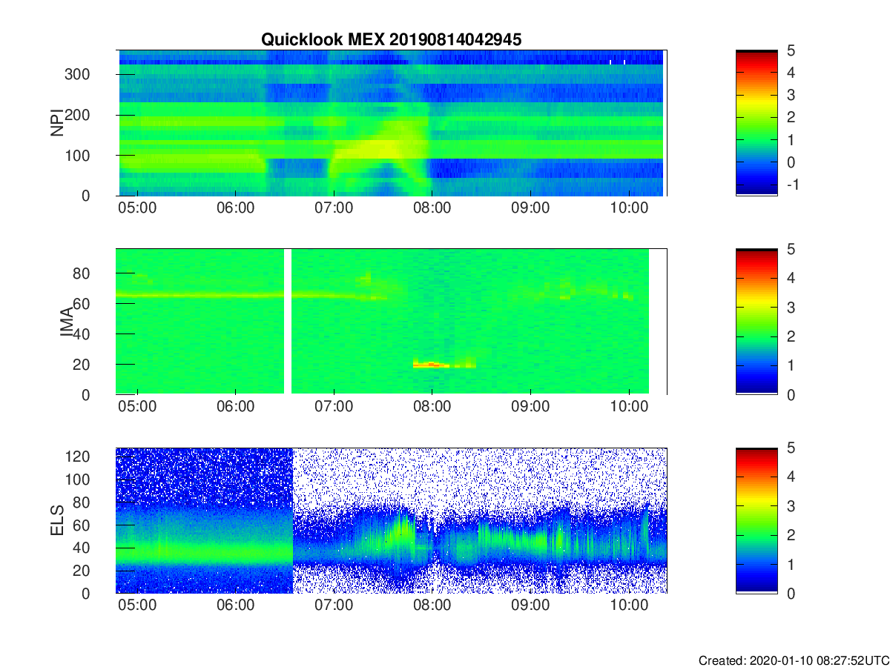Screen dimensions: 890x667
Task: Click the NPI y-axis label
Action: coord(56,123)
